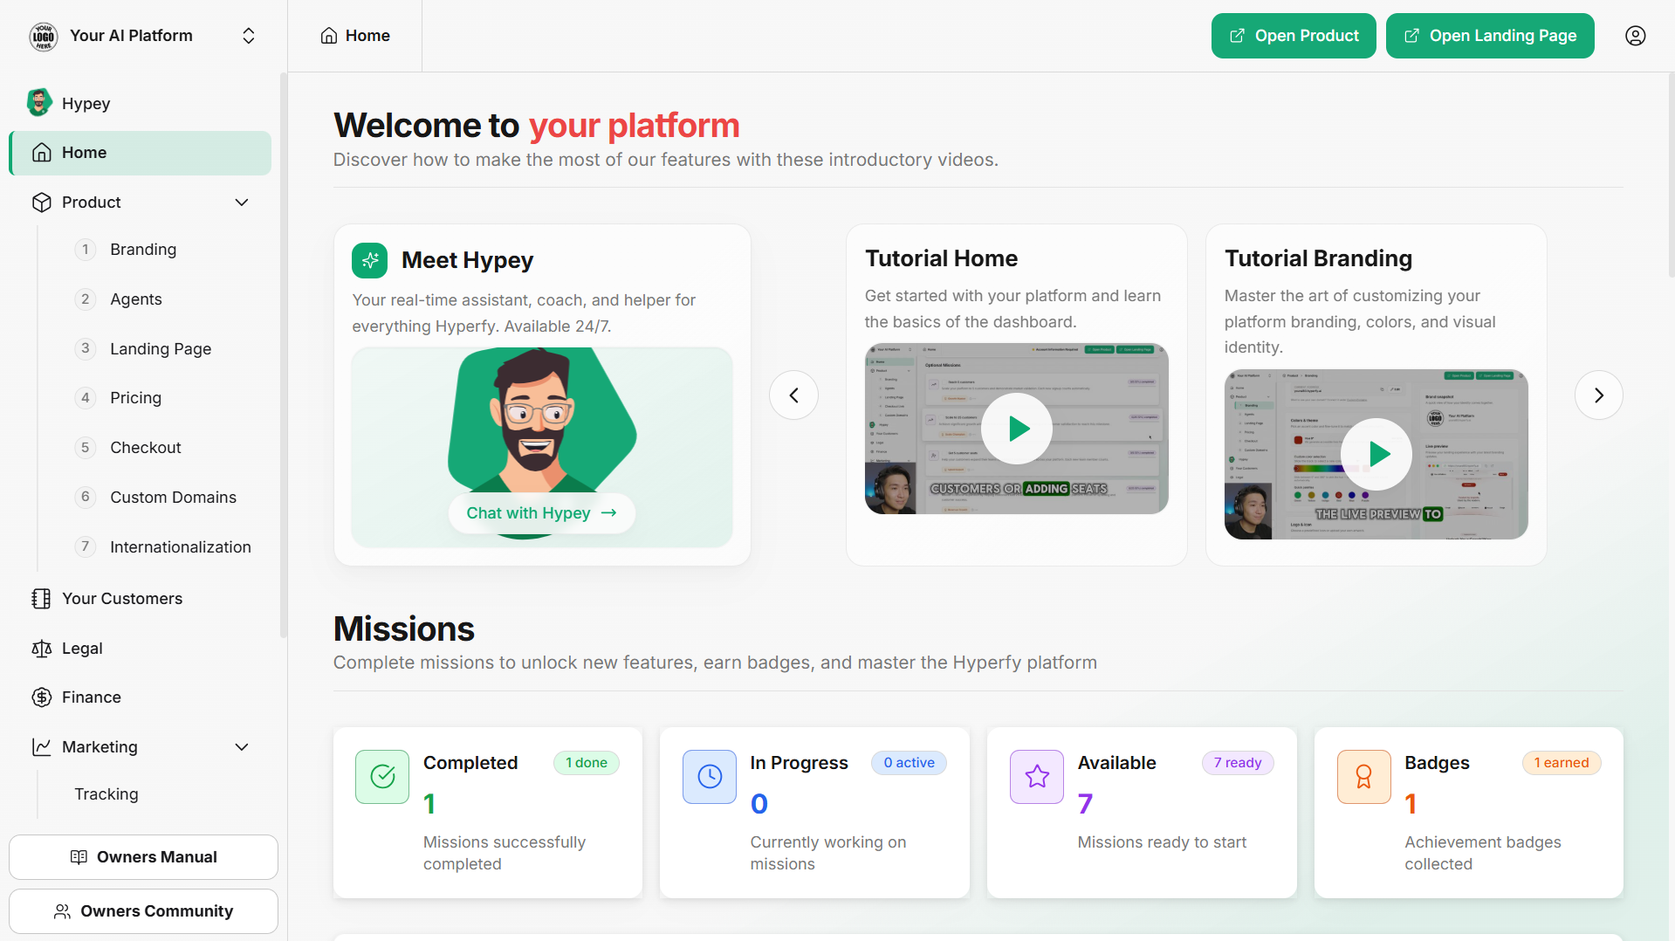
Task: Click the 1 earned badge
Action: click(1562, 763)
